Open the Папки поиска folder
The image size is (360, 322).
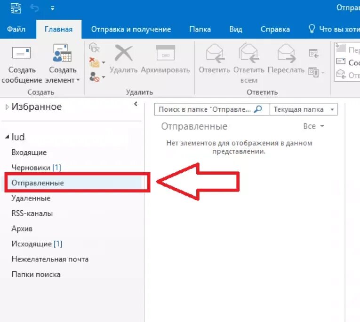tap(36, 274)
